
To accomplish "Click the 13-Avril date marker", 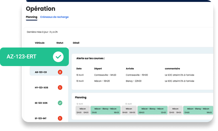I will (128, 104).
